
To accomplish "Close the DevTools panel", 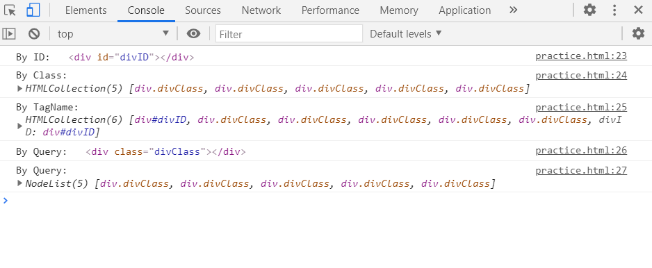I will click(x=638, y=10).
